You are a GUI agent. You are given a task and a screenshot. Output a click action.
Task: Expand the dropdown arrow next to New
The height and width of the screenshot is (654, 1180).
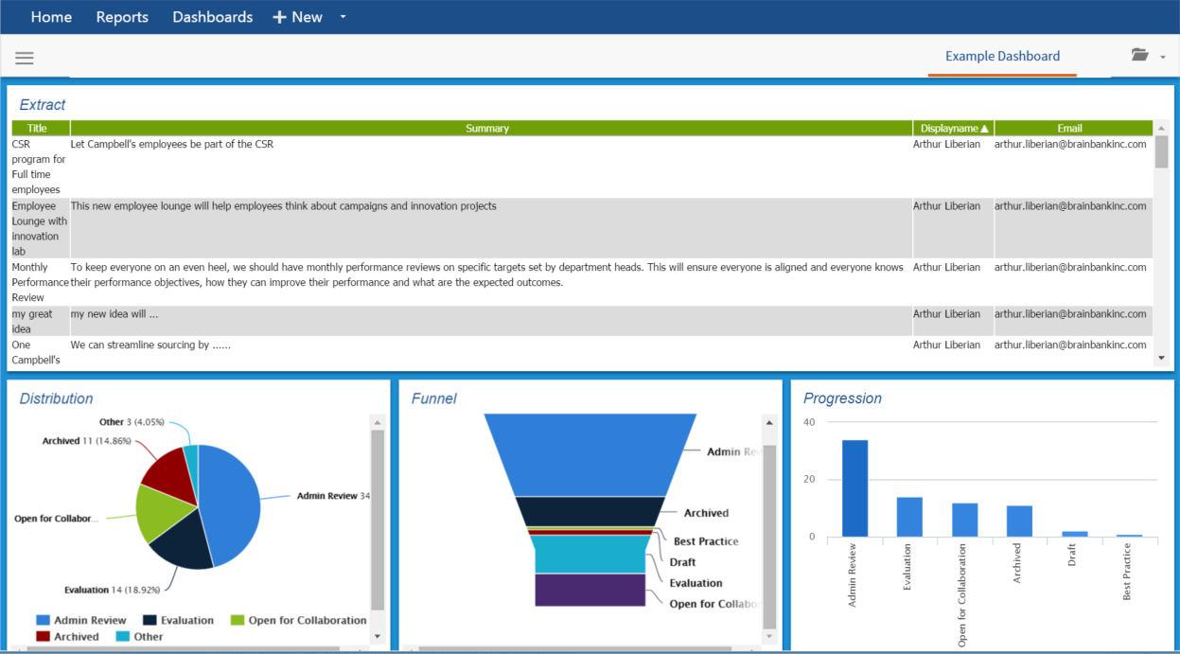[342, 17]
